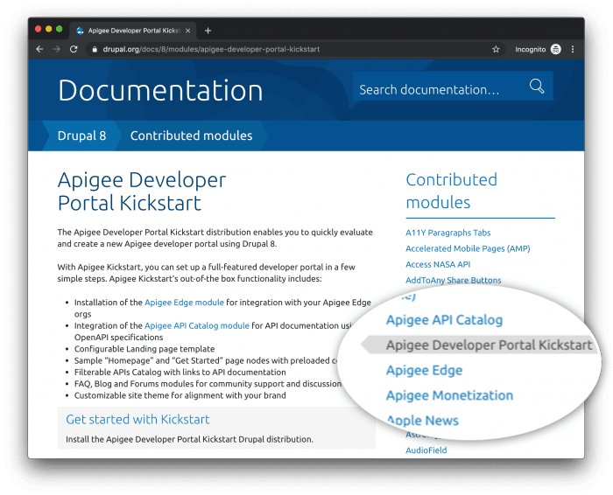Focus the Search documentation field
The height and width of the screenshot is (495, 613).
tap(453, 86)
